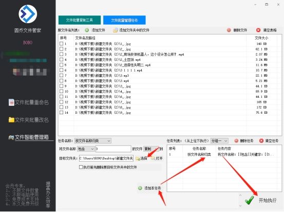Screen dimensions: 284x212
Task: Switch to 文件批量复制工具 tab
Action: point(80,20)
